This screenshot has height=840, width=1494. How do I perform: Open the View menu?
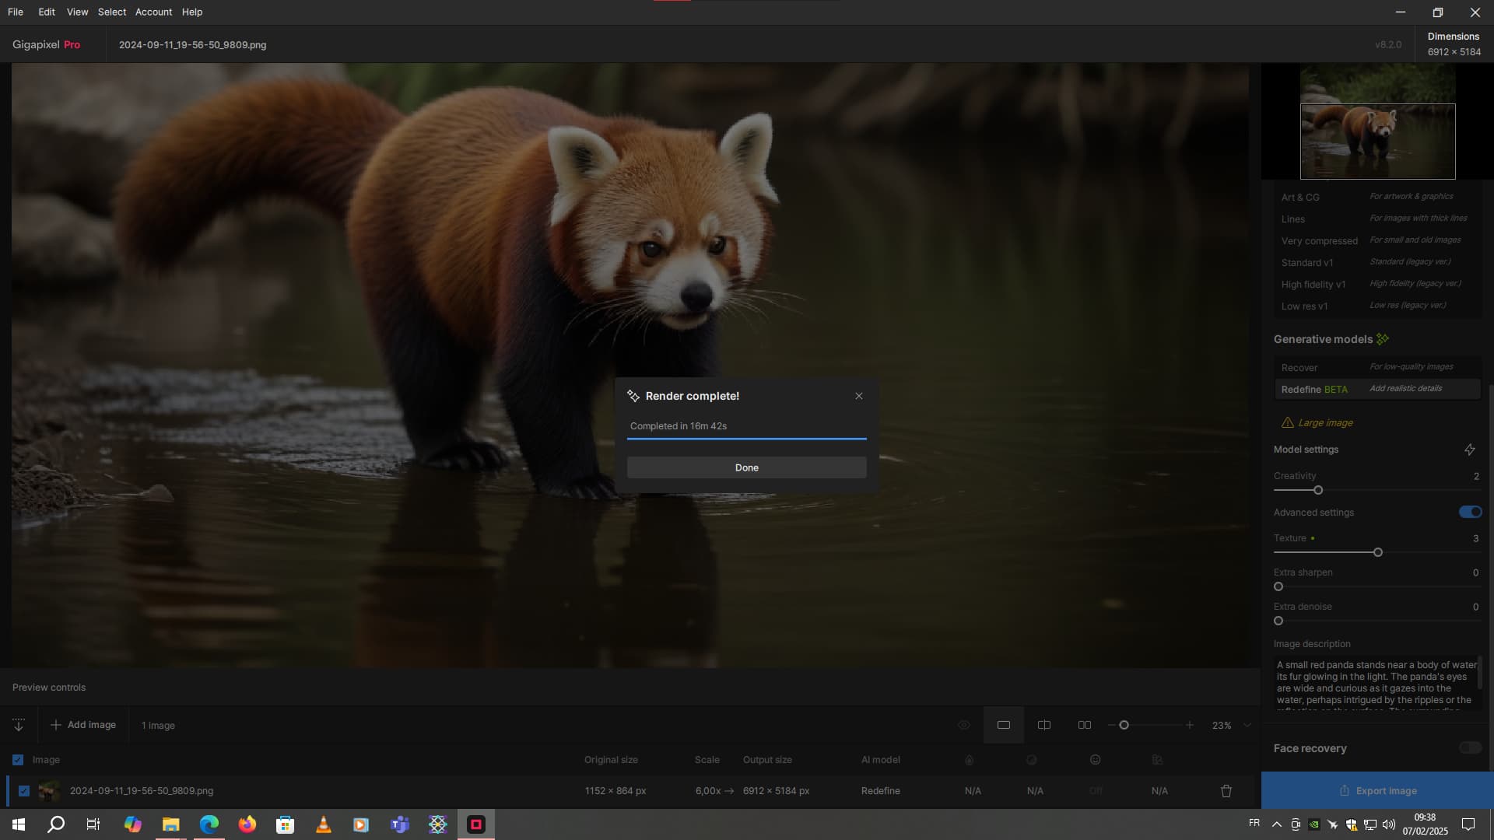77,12
